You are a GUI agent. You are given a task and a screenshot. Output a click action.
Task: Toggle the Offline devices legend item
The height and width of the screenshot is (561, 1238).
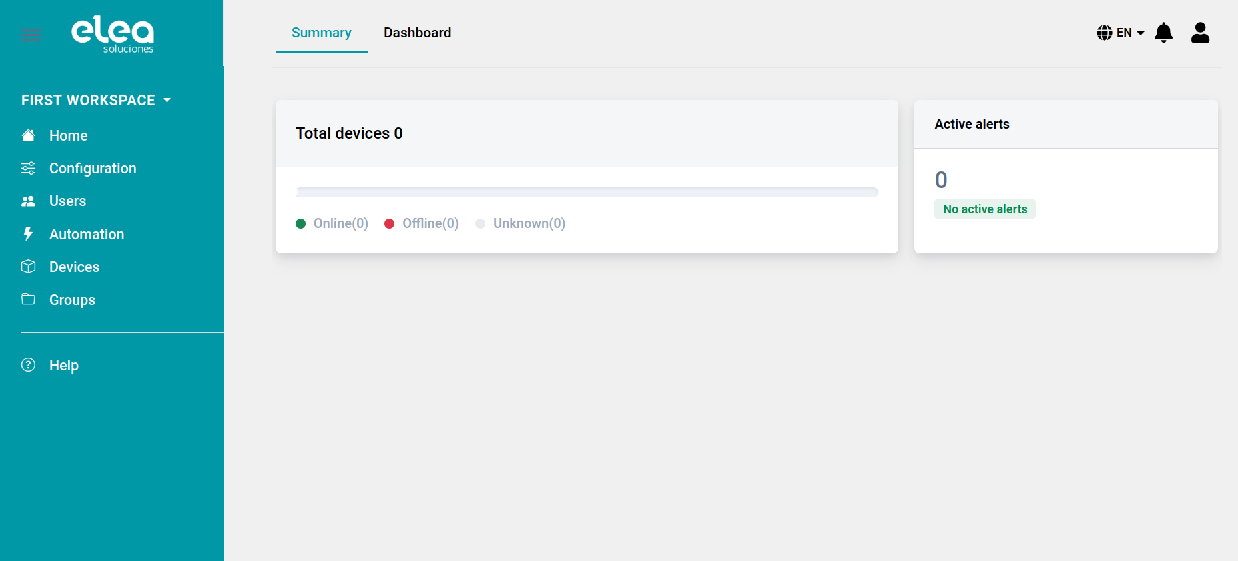[422, 224]
